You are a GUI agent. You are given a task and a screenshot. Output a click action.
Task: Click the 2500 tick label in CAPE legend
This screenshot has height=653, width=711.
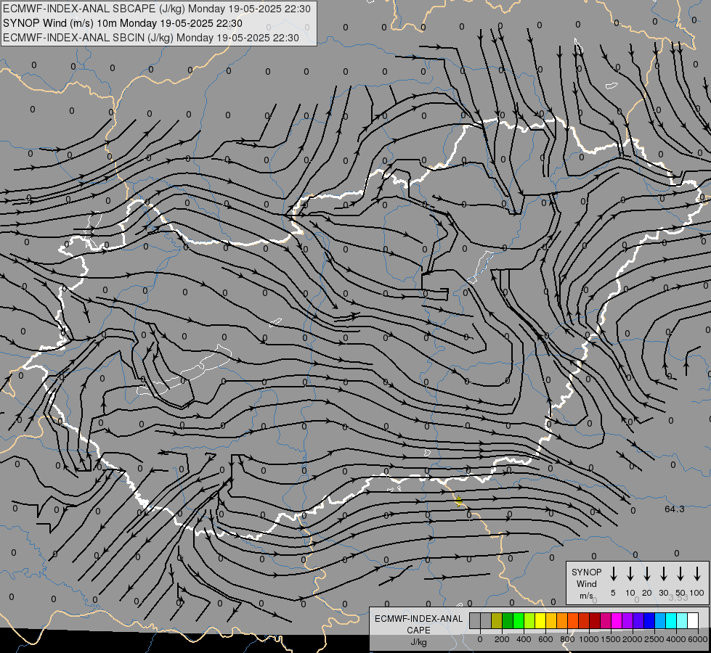[x=654, y=639]
